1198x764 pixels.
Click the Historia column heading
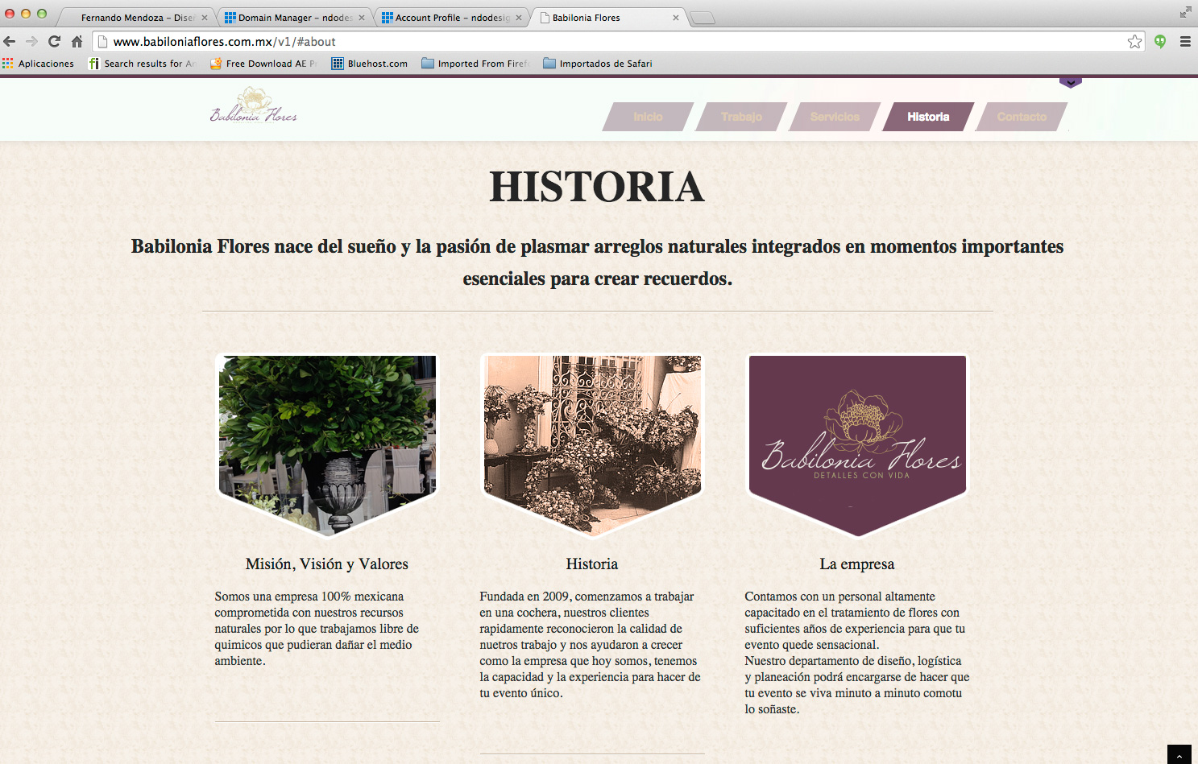592,564
